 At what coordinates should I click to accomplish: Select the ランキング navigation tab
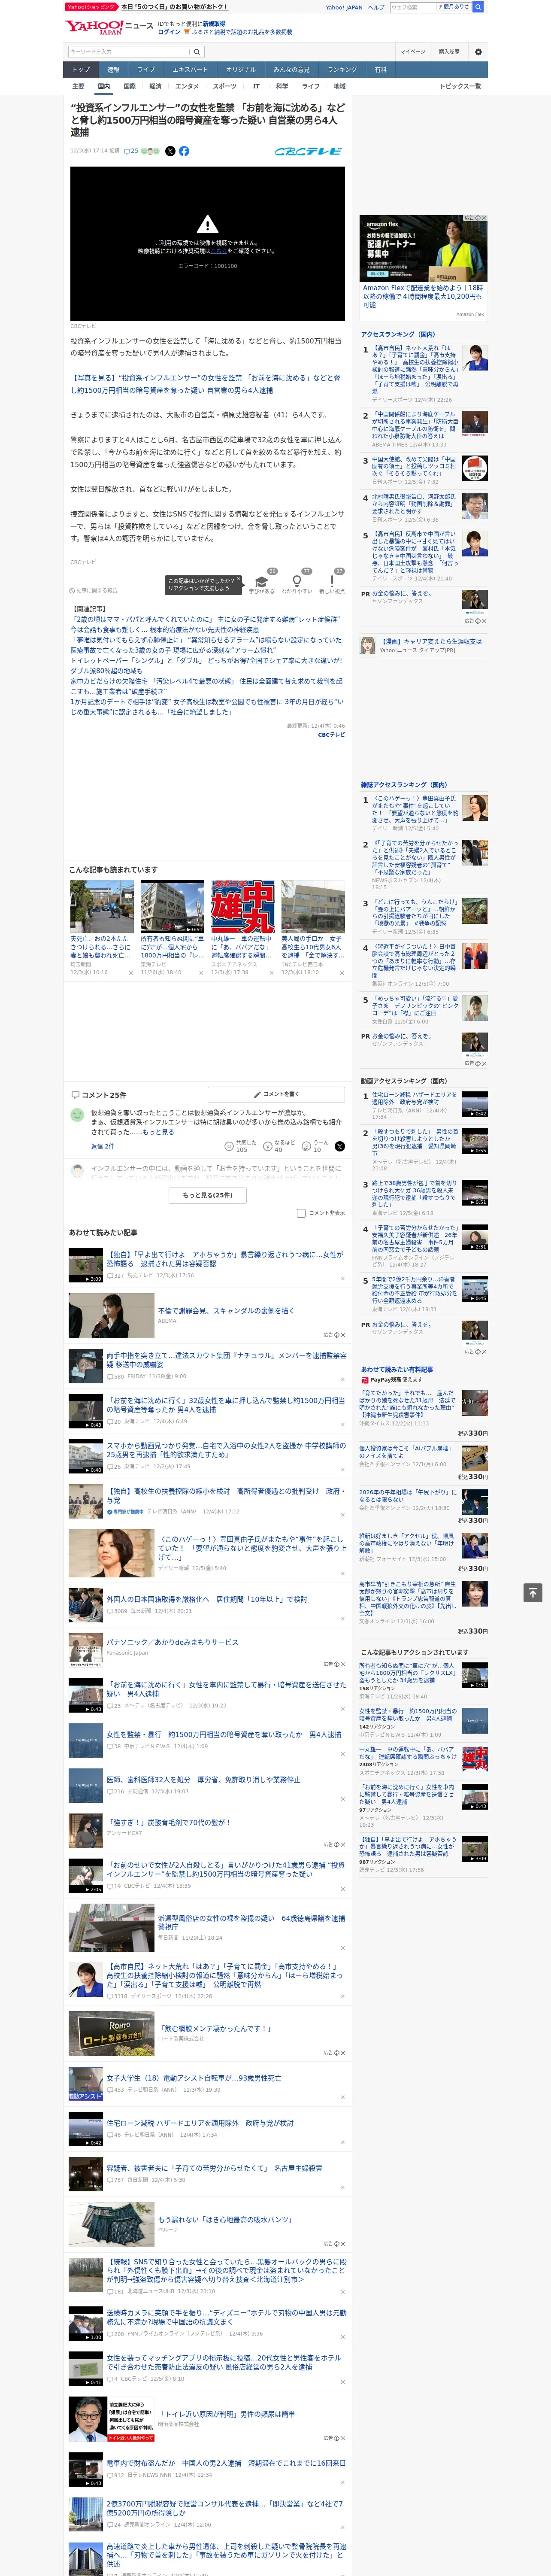[x=342, y=70]
